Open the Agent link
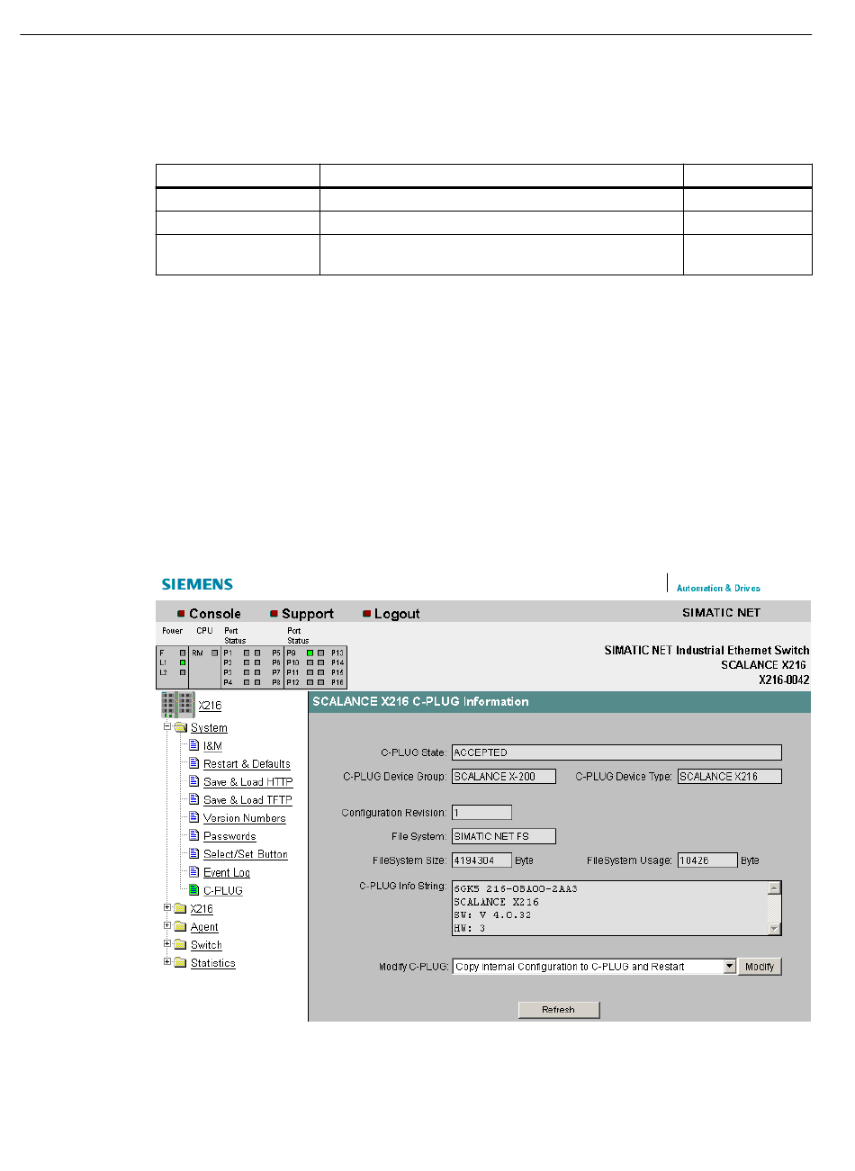The height and width of the screenshot is (1171, 855). pos(204,927)
